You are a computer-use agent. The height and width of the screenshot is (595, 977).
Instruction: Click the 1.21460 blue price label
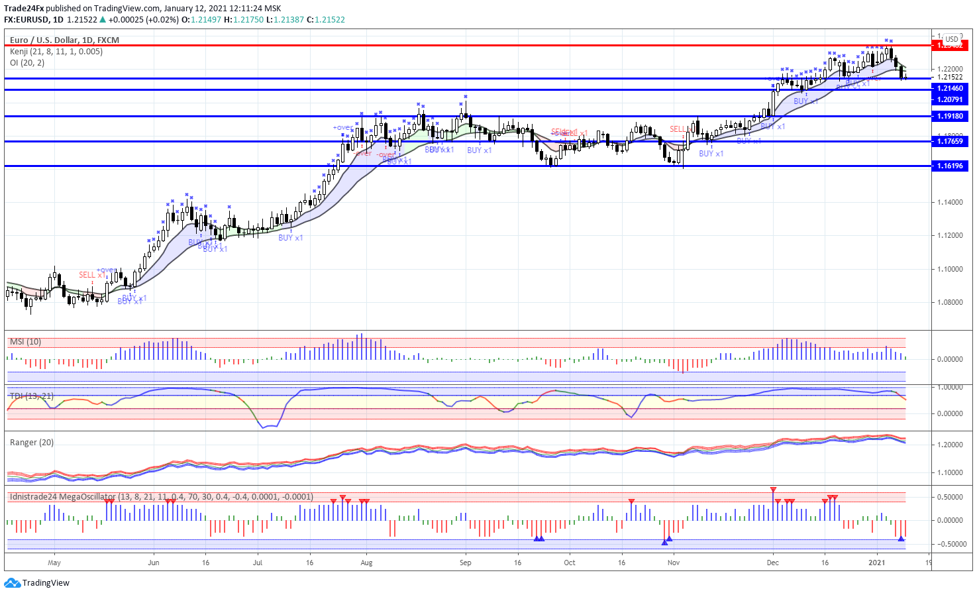click(x=950, y=88)
